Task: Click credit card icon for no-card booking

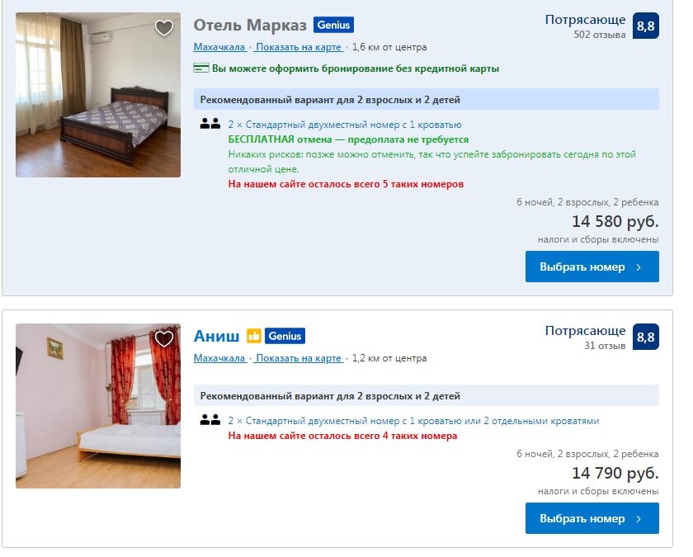Action: coord(201,68)
